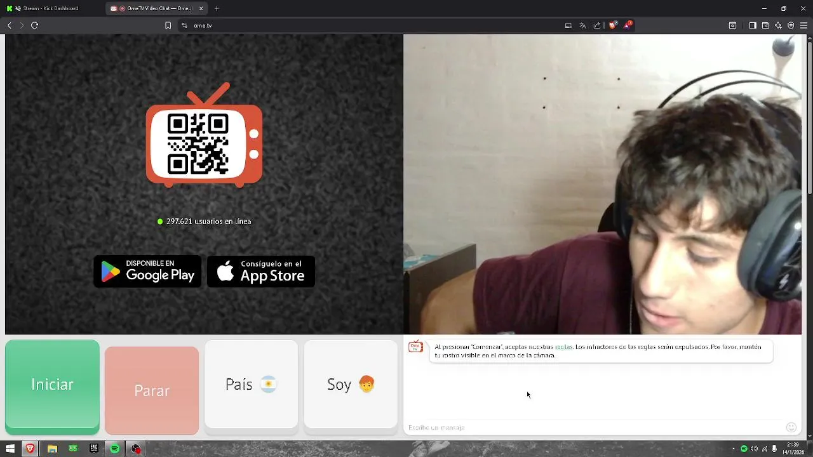Open Epic Games launcher in taskbar

94,449
